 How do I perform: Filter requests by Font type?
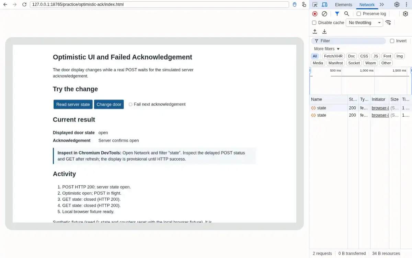point(387,56)
